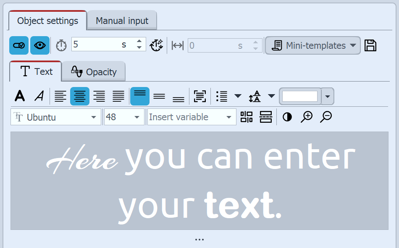399x248 pixels.
Task: Select right text alignment
Action: pos(99,96)
